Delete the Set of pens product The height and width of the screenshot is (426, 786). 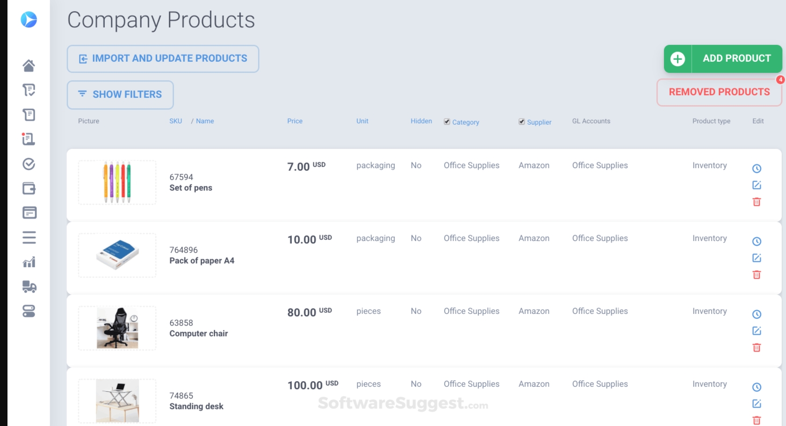coord(757,202)
